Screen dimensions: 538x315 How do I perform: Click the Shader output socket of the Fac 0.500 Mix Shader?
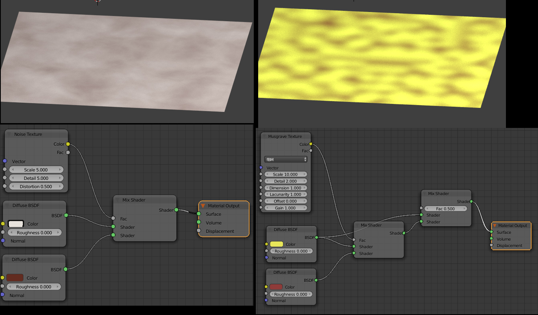coord(471,201)
